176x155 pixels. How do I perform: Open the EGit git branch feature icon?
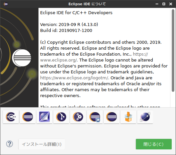pyautogui.click(x=61, y=117)
